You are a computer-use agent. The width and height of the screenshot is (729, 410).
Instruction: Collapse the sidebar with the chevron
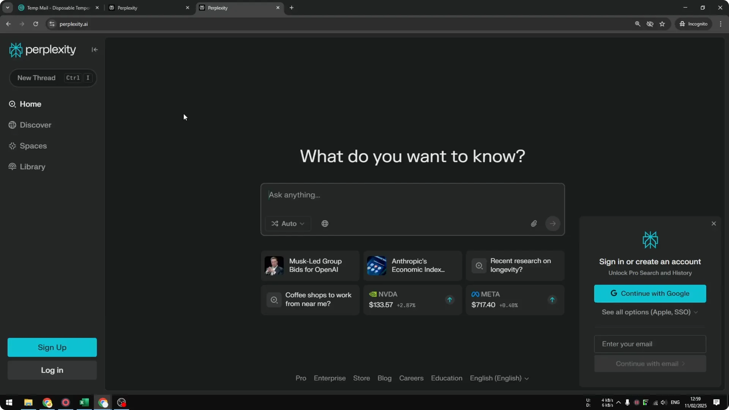click(95, 49)
